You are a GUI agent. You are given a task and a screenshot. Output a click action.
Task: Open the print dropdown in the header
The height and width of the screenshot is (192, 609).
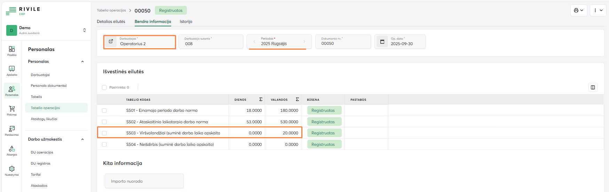pos(578,10)
